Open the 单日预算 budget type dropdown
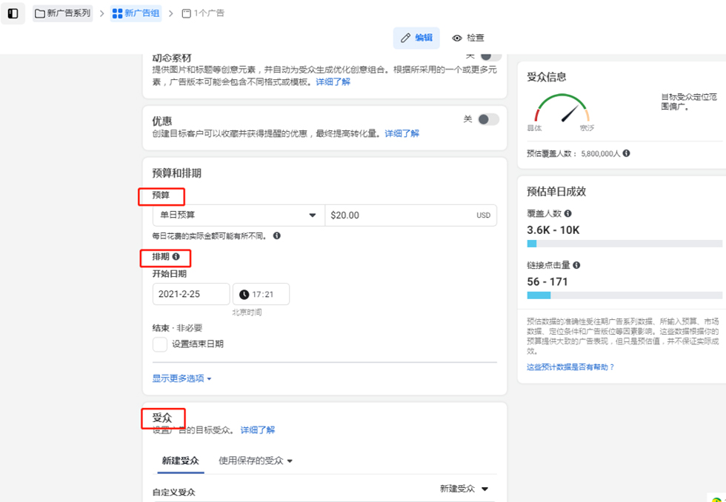 238,215
